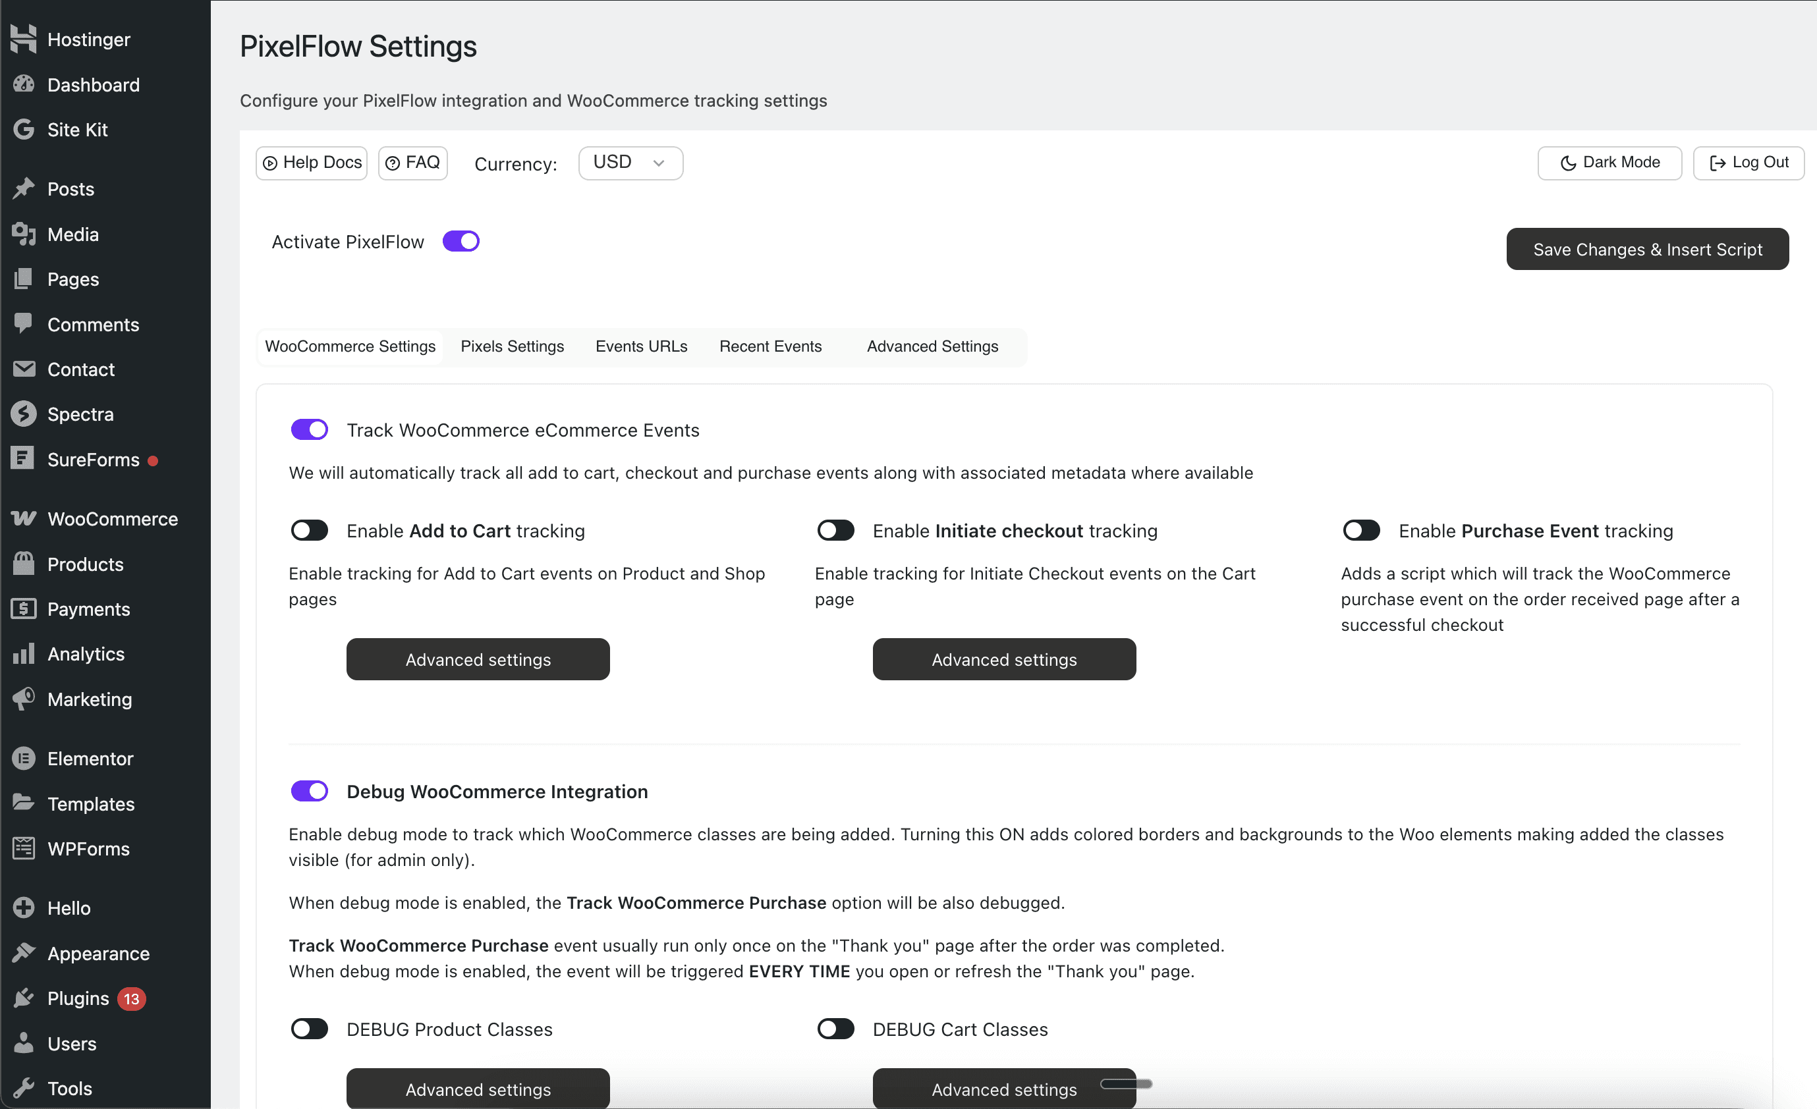Open the Advanced Settings tab
1817x1109 pixels.
pos(933,346)
